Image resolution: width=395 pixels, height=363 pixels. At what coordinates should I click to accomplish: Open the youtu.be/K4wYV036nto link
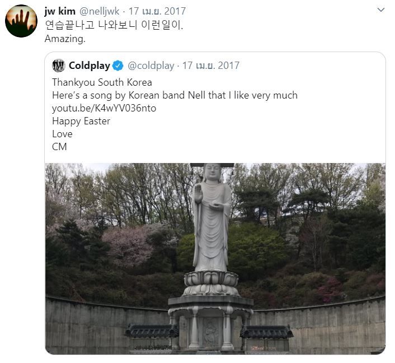pyautogui.click(x=104, y=108)
